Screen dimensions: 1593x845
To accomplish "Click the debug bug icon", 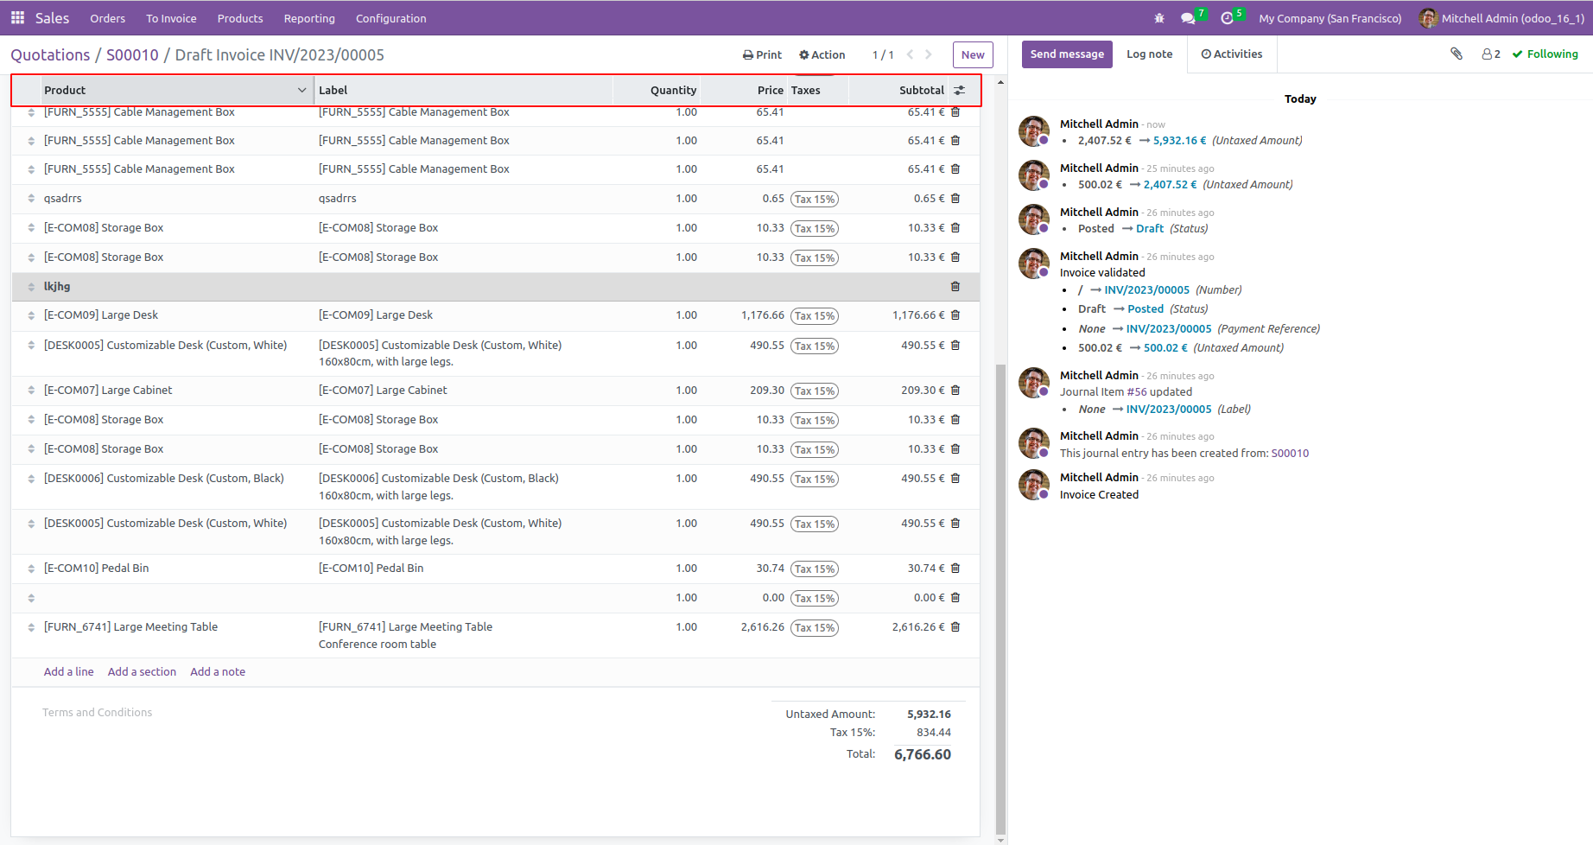I will pyautogui.click(x=1159, y=18).
